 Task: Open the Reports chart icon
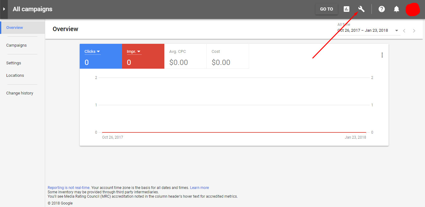click(x=347, y=9)
